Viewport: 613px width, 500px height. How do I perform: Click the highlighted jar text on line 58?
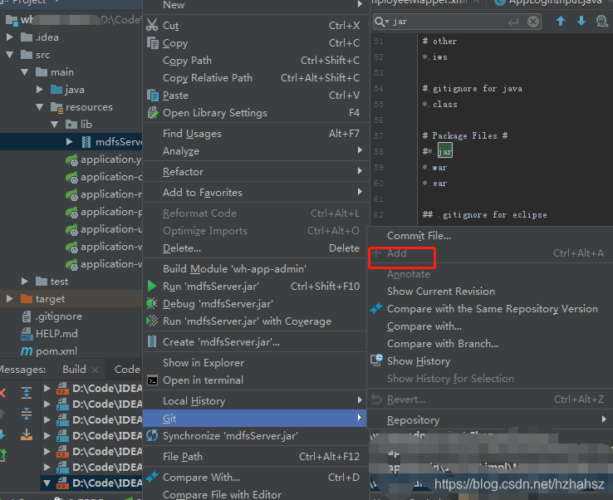tap(445, 151)
